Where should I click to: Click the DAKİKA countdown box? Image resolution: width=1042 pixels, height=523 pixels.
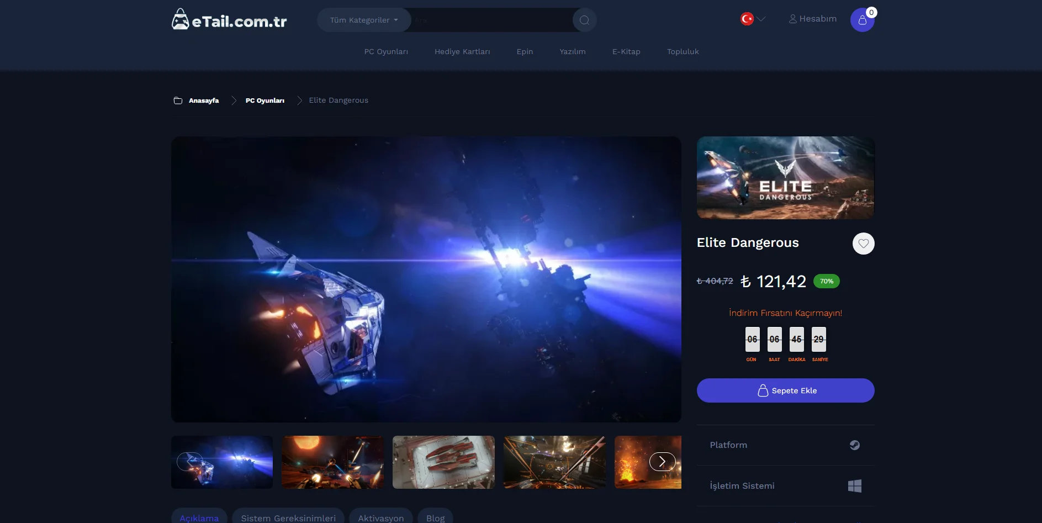[796, 340]
